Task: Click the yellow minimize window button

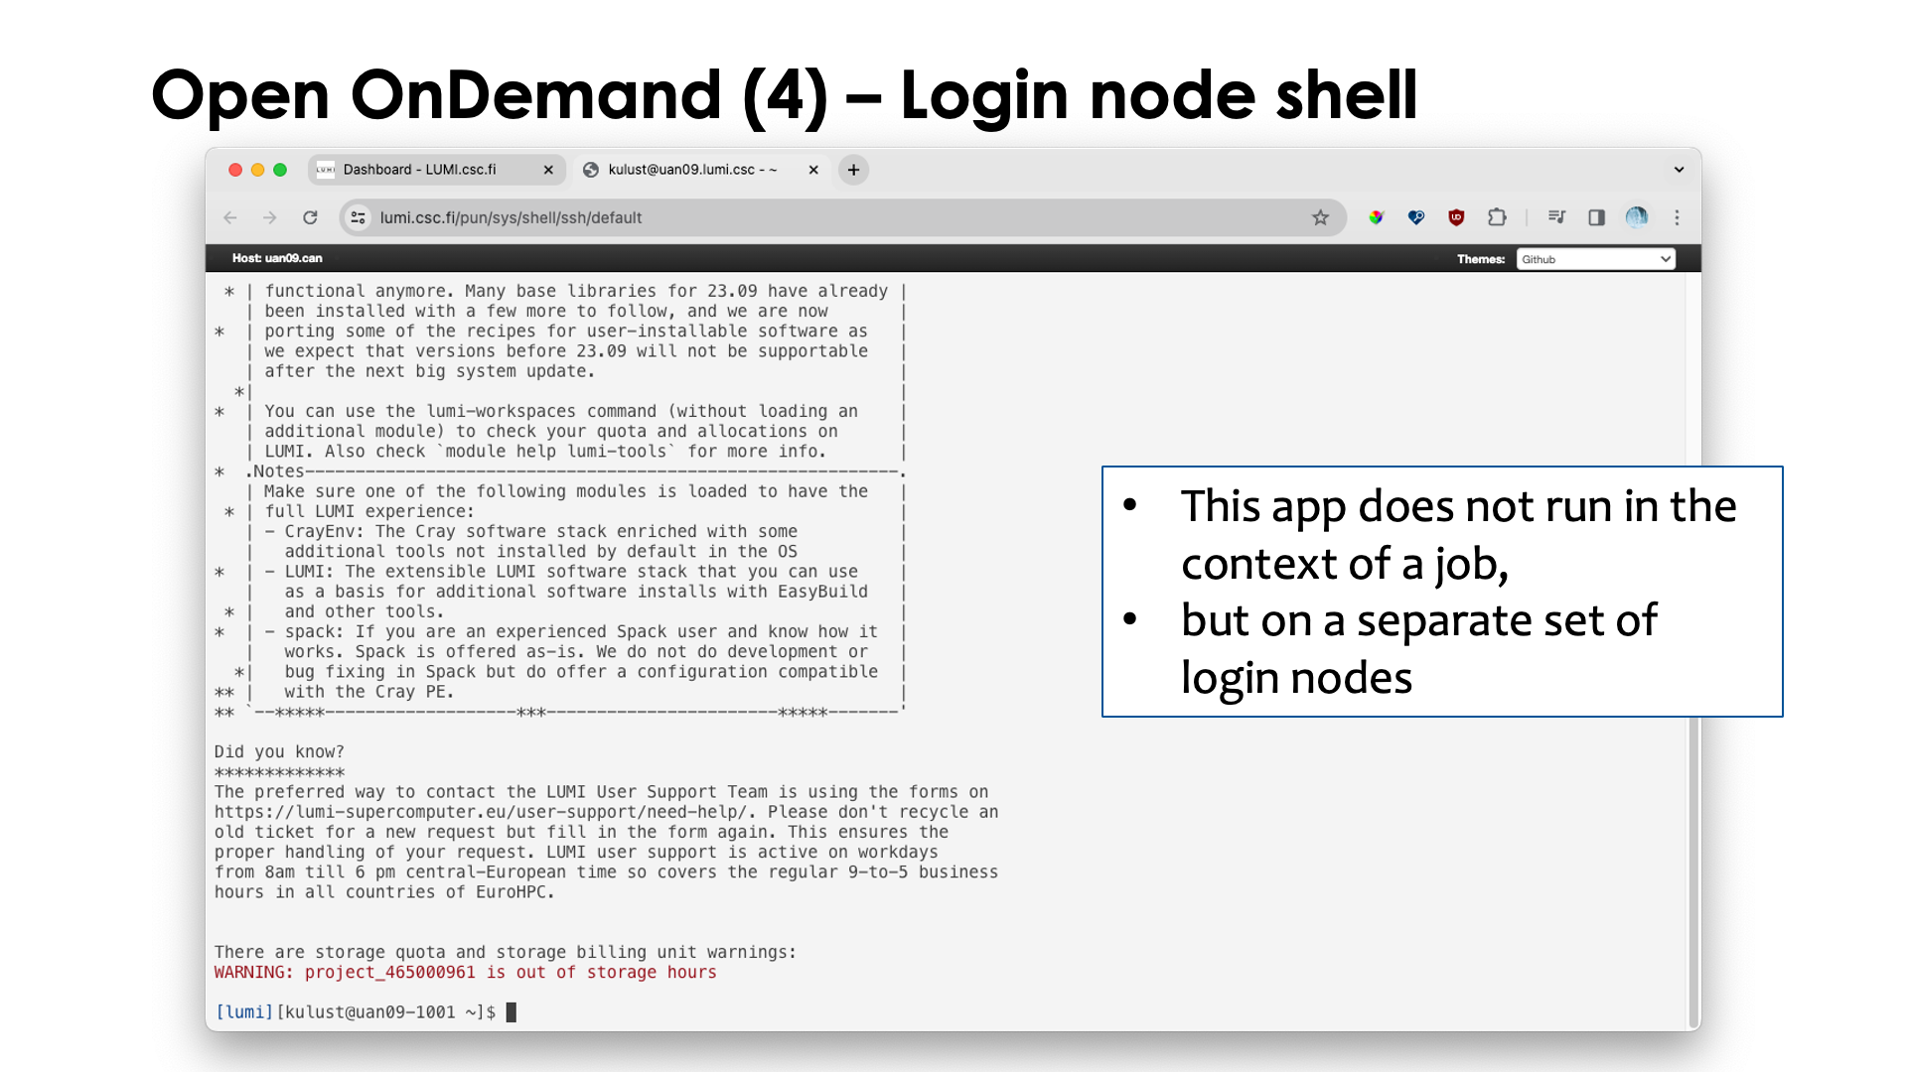Action: 257,170
